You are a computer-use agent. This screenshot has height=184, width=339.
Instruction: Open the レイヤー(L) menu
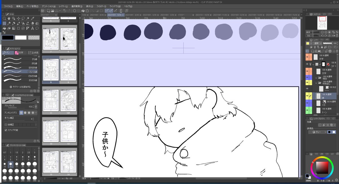(x=63, y=6)
